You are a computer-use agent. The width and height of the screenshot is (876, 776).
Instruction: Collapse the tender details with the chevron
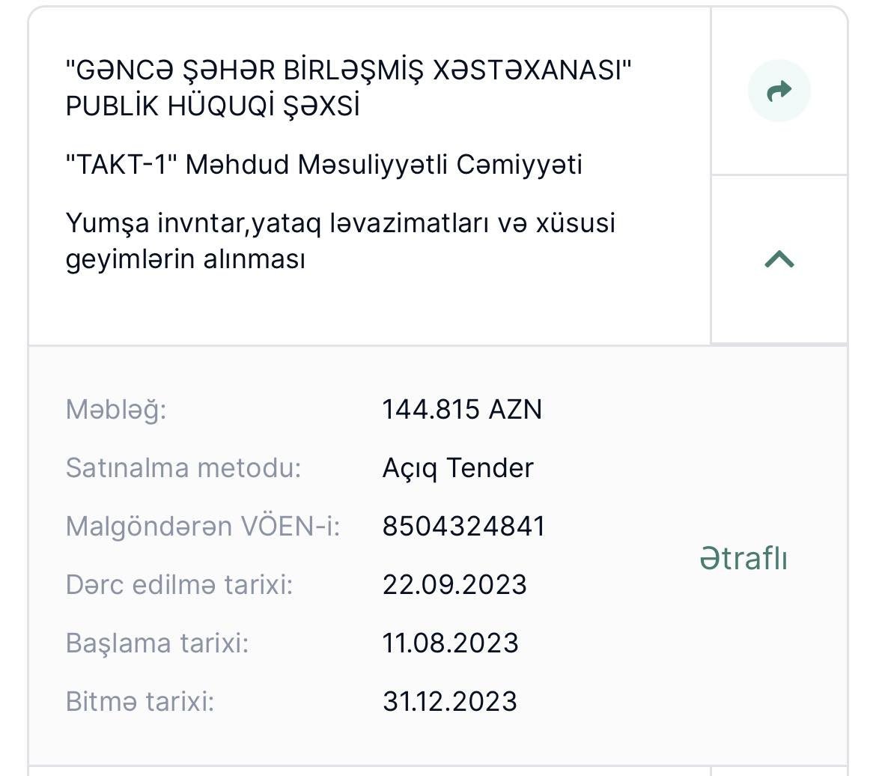(x=779, y=259)
